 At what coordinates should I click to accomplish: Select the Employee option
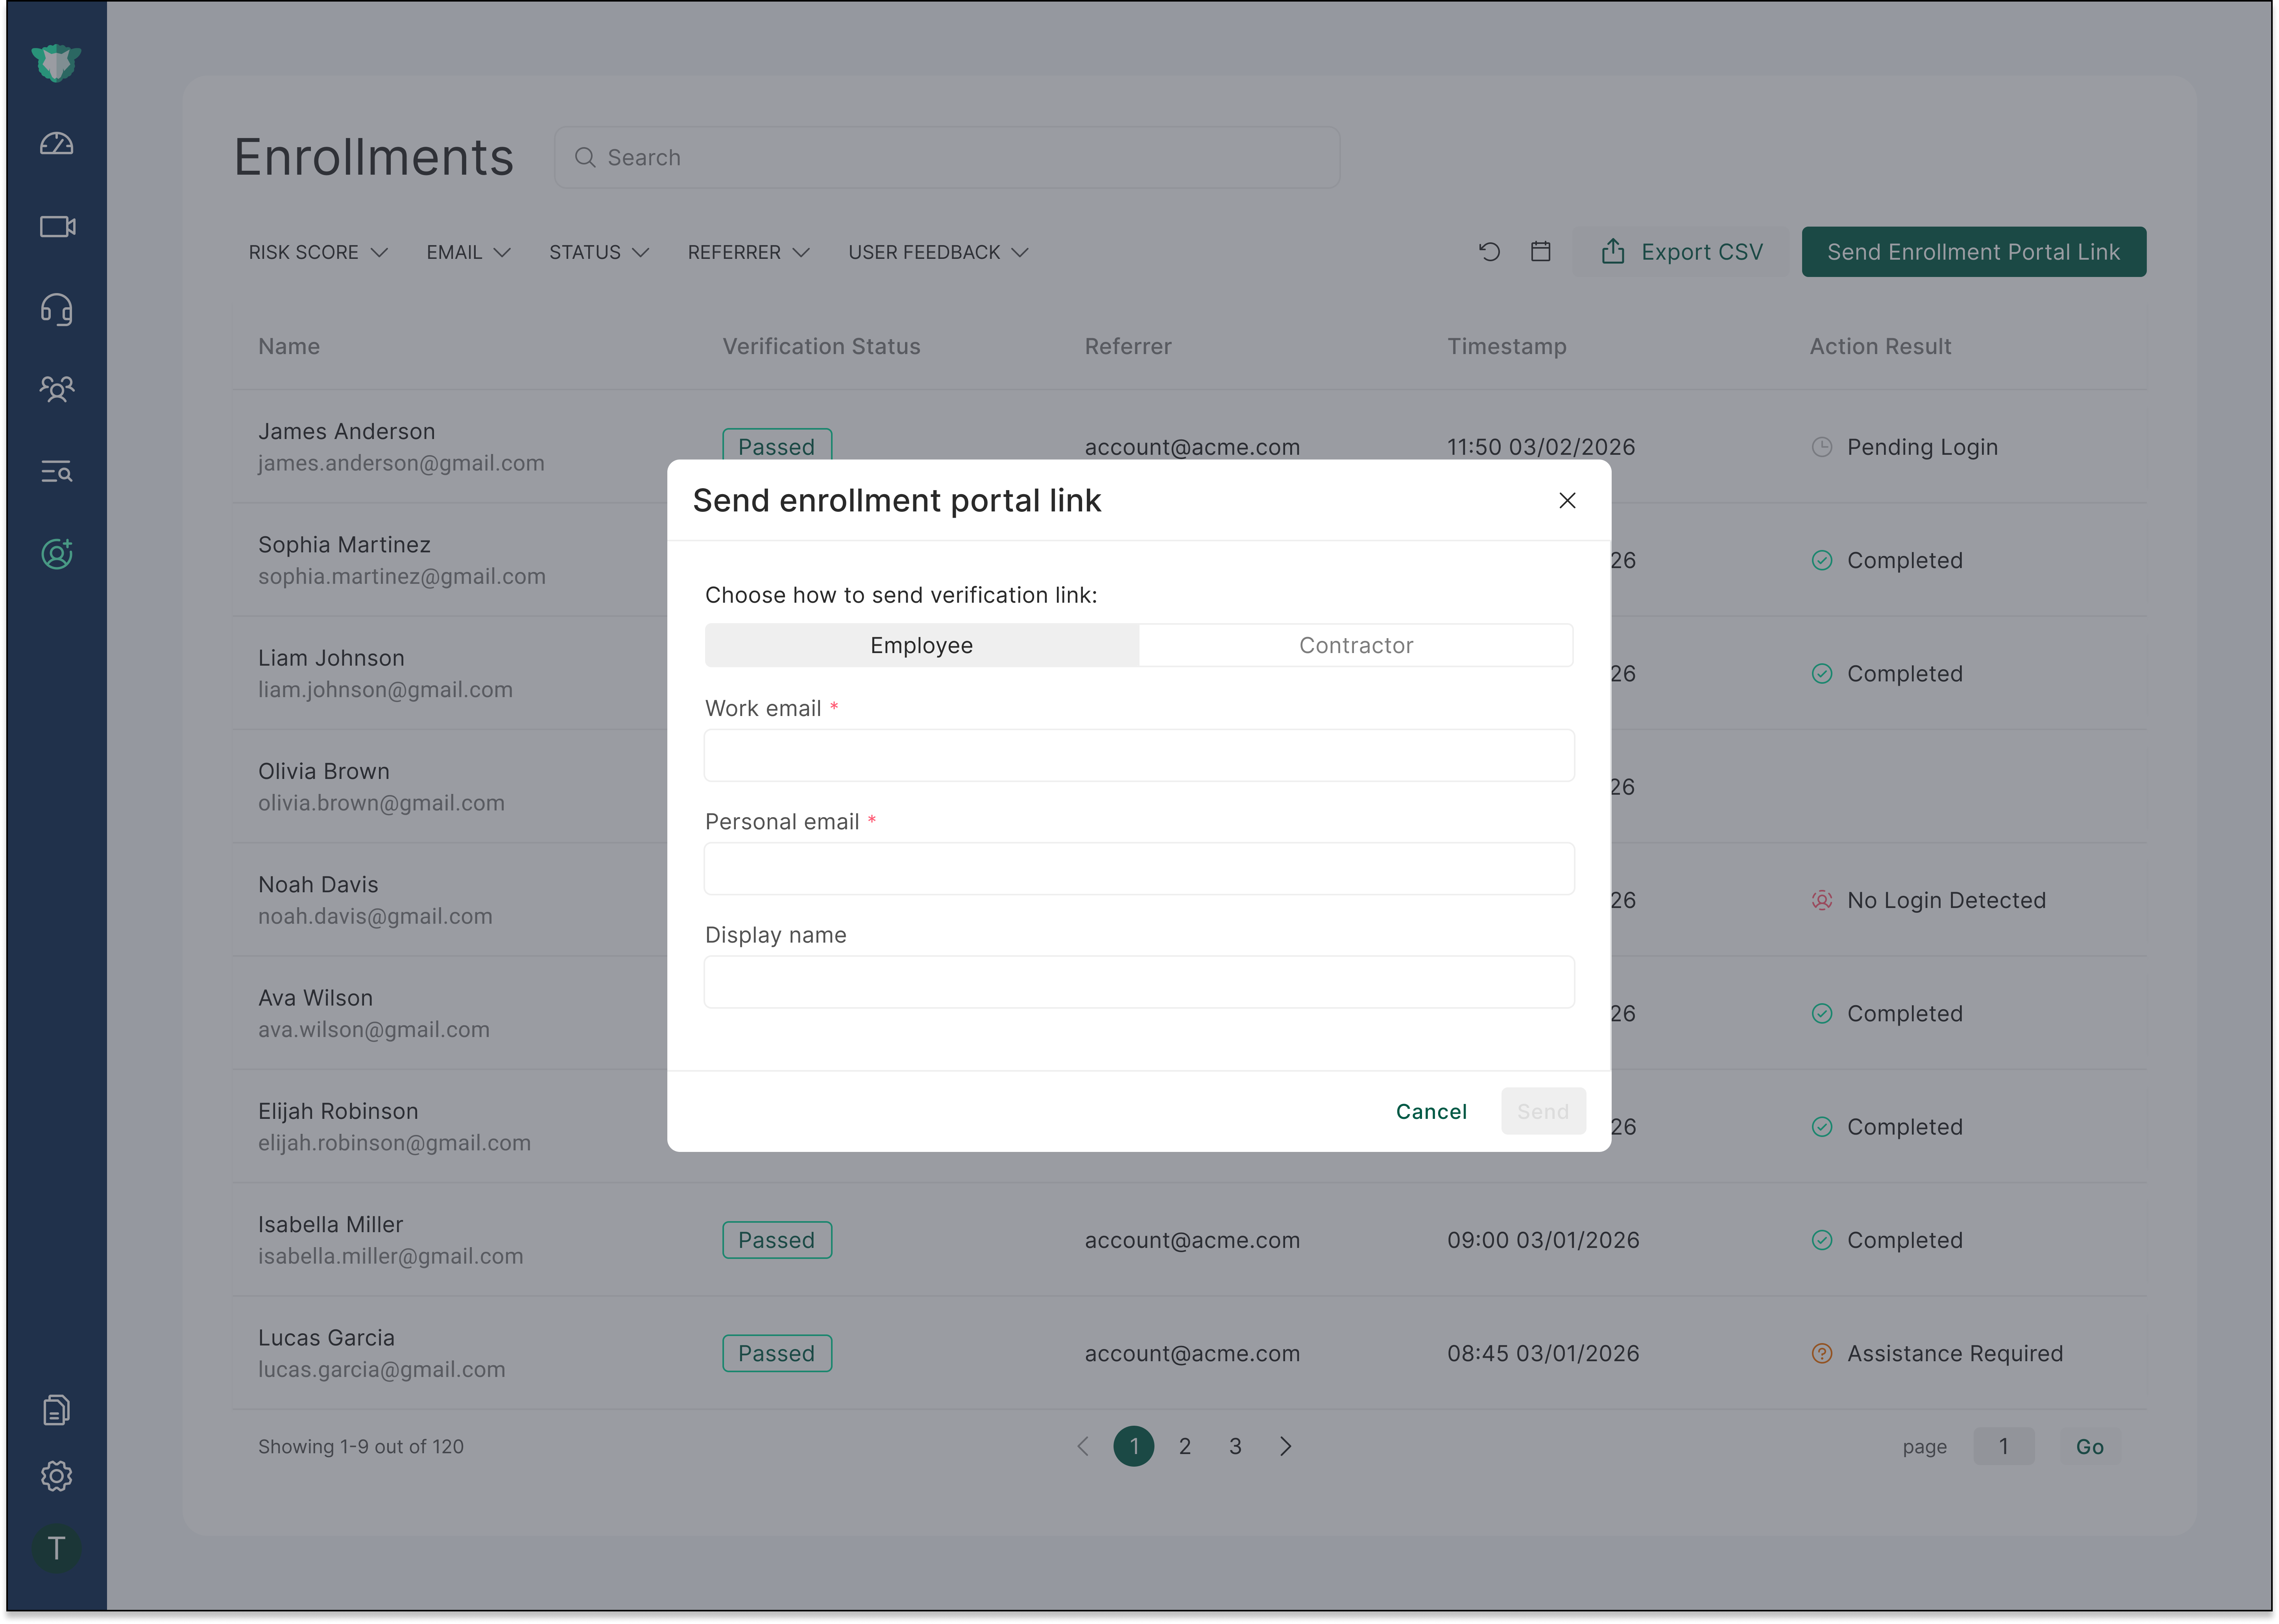click(x=922, y=645)
